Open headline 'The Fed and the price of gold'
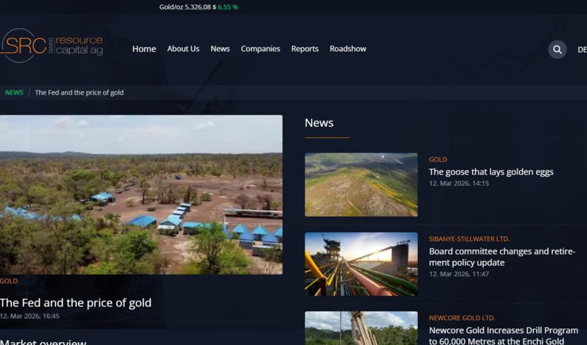Image resolution: width=587 pixels, height=345 pixels. 76,303
